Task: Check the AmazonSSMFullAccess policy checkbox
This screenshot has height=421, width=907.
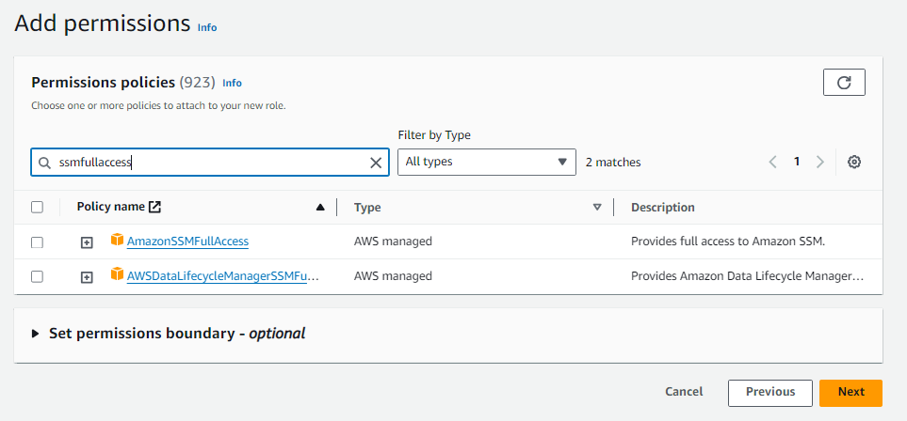Action: click(x=37, y=242)
